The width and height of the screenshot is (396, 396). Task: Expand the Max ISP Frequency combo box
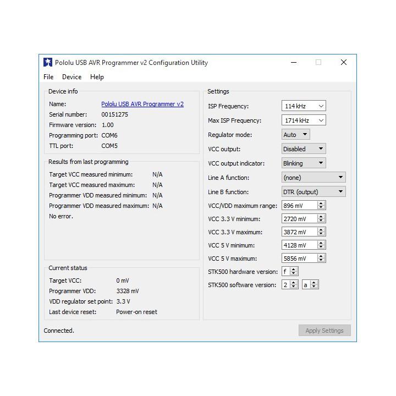coord(304,120)
